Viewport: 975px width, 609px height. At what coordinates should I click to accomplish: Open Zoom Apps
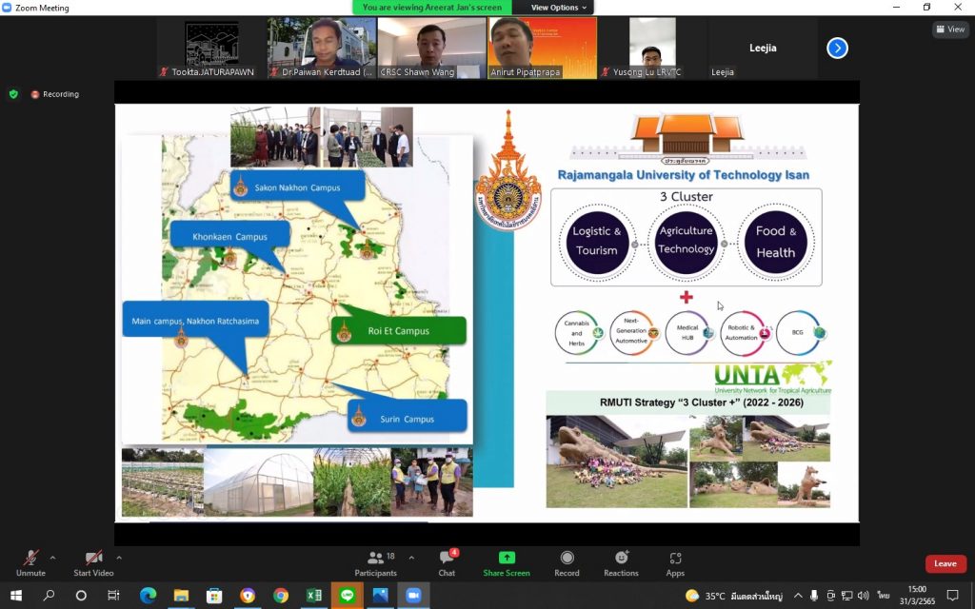point(675,562)
